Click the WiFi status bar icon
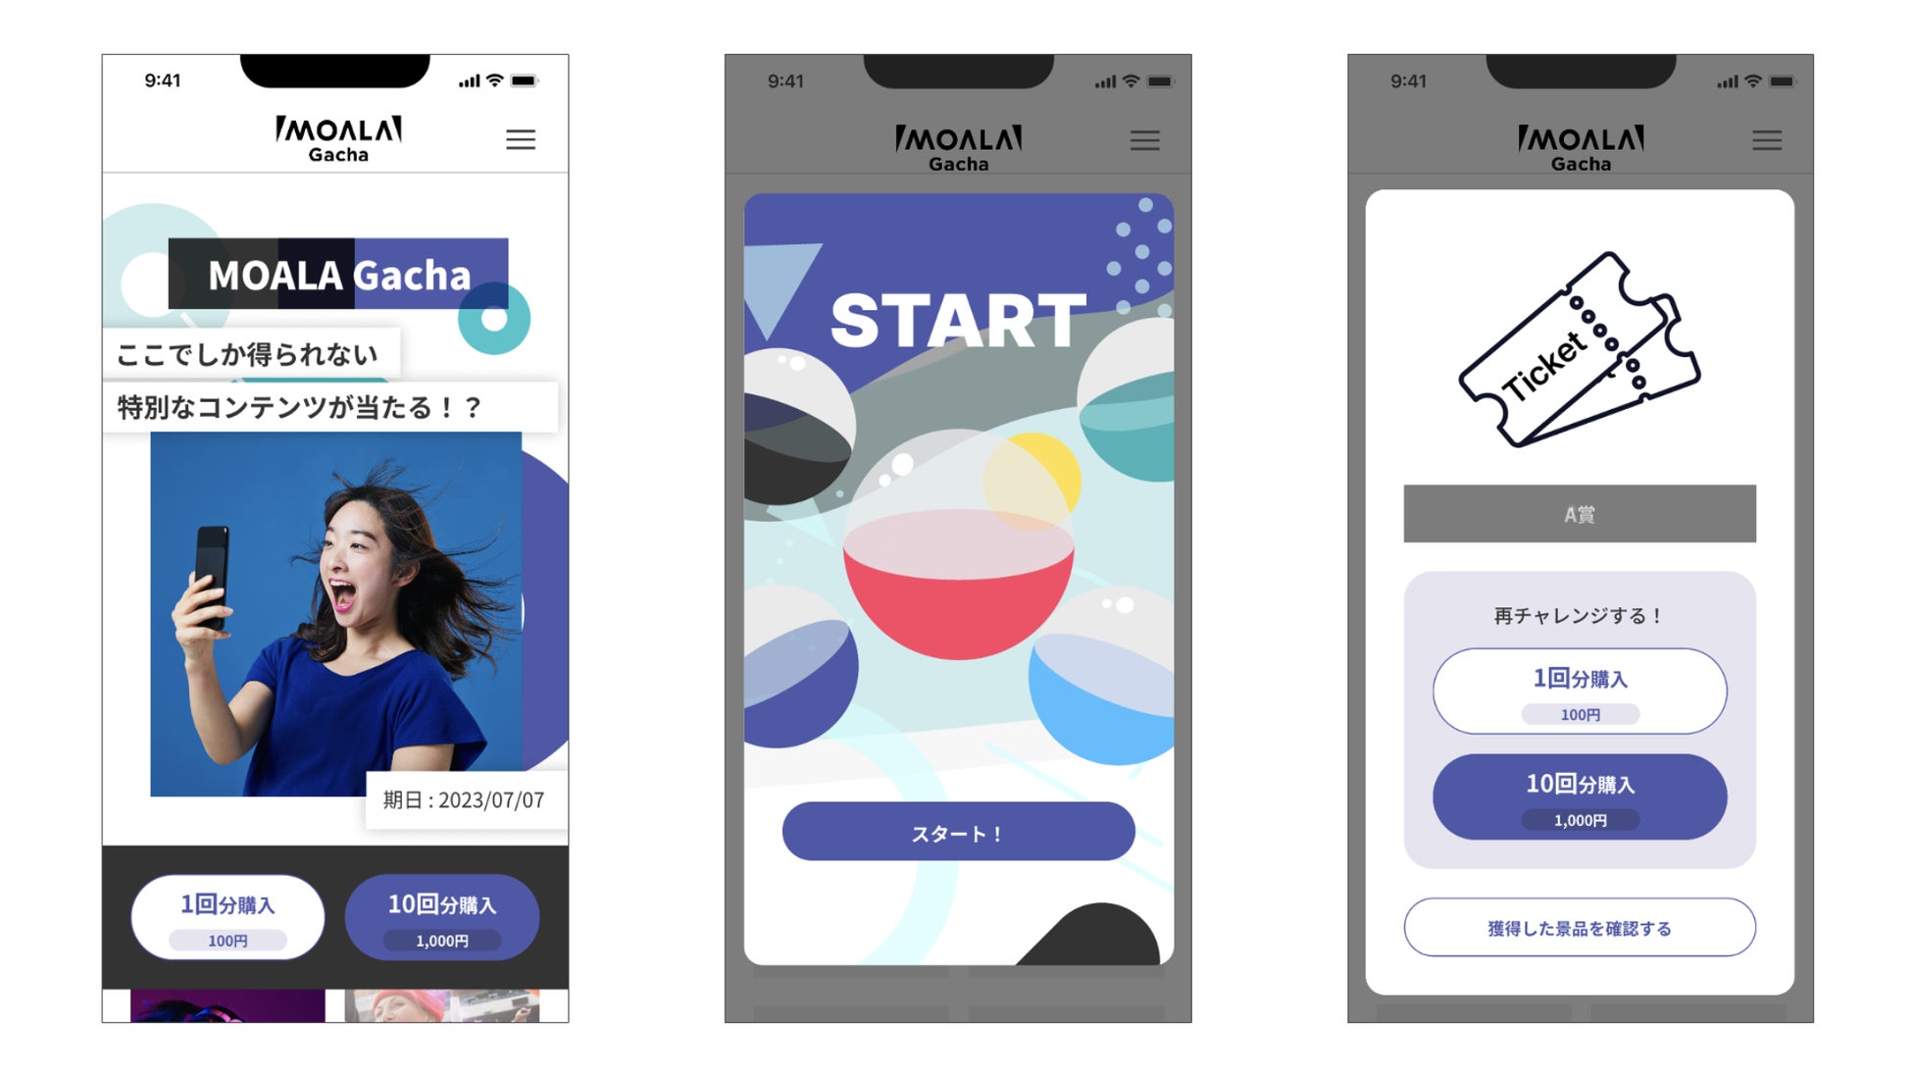The height and width of the screenshot is (1077, 1912). click(495, 82)
